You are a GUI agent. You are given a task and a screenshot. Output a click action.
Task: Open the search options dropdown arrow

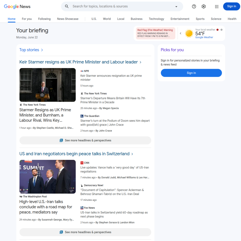(x=176, y=6)
